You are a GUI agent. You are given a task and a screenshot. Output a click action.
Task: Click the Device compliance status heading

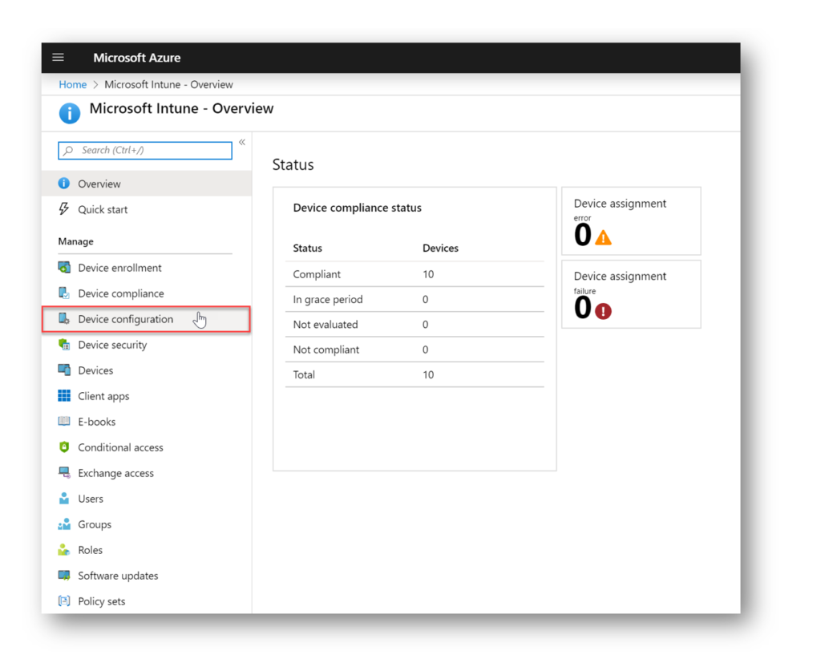coord(357,208)
